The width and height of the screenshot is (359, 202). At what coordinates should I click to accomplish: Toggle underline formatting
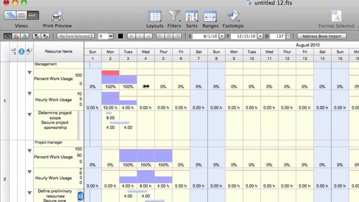148,36
